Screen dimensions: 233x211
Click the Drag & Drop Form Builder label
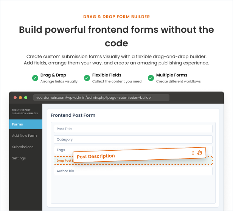(x=116, y=17)
